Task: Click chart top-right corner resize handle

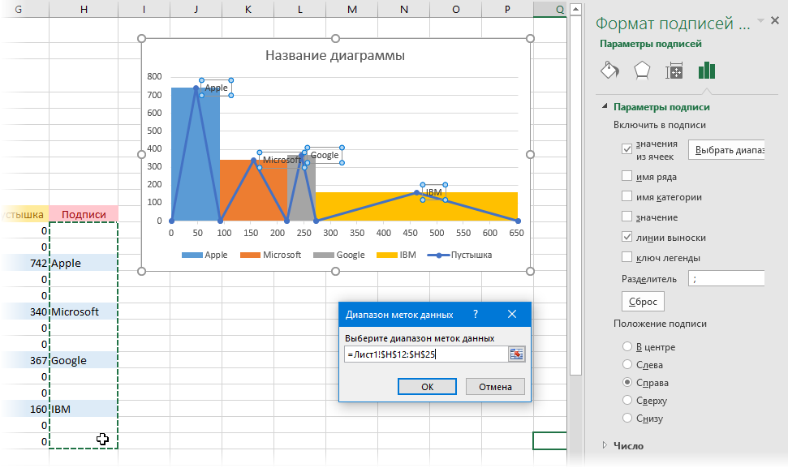Action: [530, 39]
